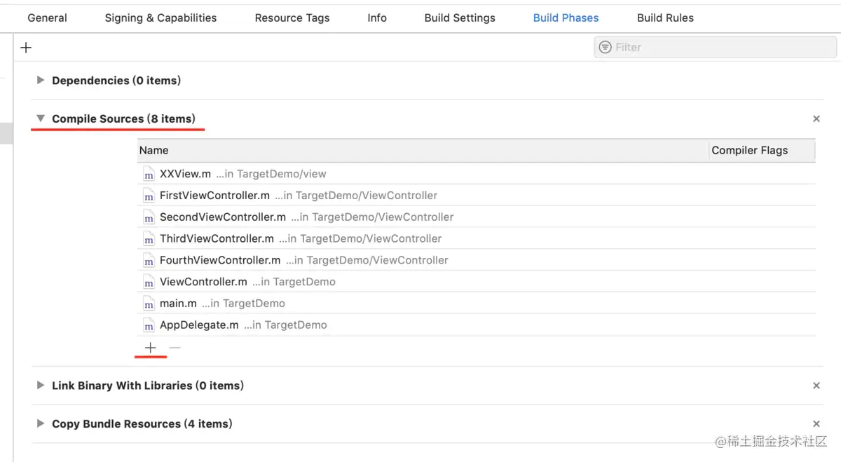The image size is (841, 462).
Task: Delete the Link Binary With Libraries phase
Action: tap(816, 386)
